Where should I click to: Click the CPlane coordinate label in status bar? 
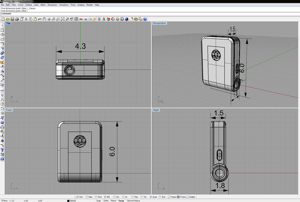click(5, 201)
